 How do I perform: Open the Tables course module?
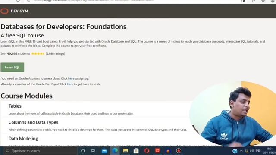(x=15, y=106)
